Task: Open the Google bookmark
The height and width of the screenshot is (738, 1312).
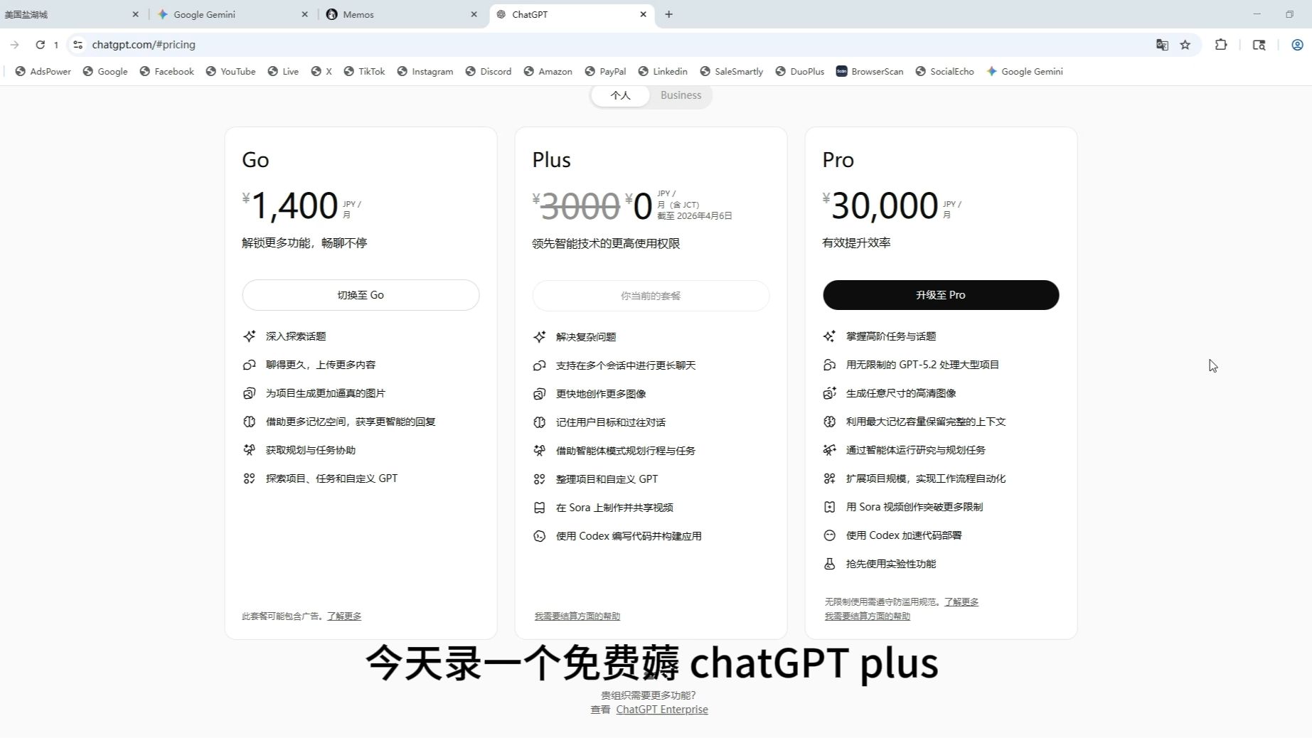Action: (105, 72)
